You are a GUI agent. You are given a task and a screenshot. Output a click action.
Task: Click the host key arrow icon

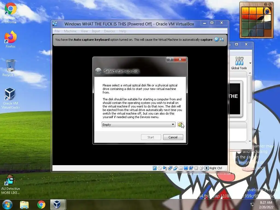point(206,168)
